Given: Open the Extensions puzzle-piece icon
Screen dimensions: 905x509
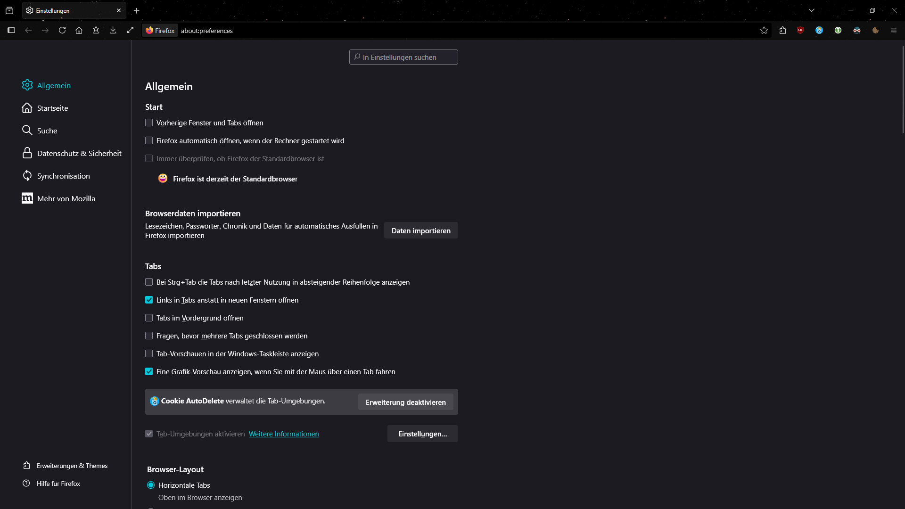Looking at the screenshot, I should pos(782,30).
